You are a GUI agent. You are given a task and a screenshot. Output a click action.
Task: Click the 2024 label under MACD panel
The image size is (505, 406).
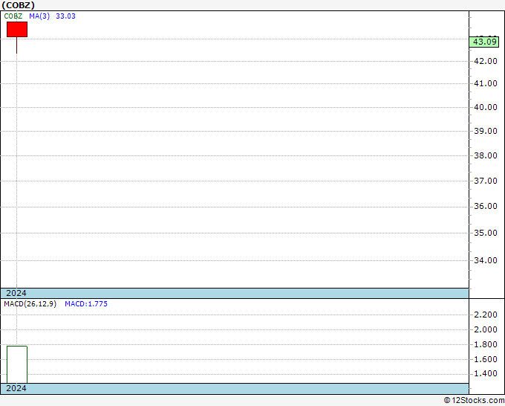pyautogui.click(x=16, y=388)
